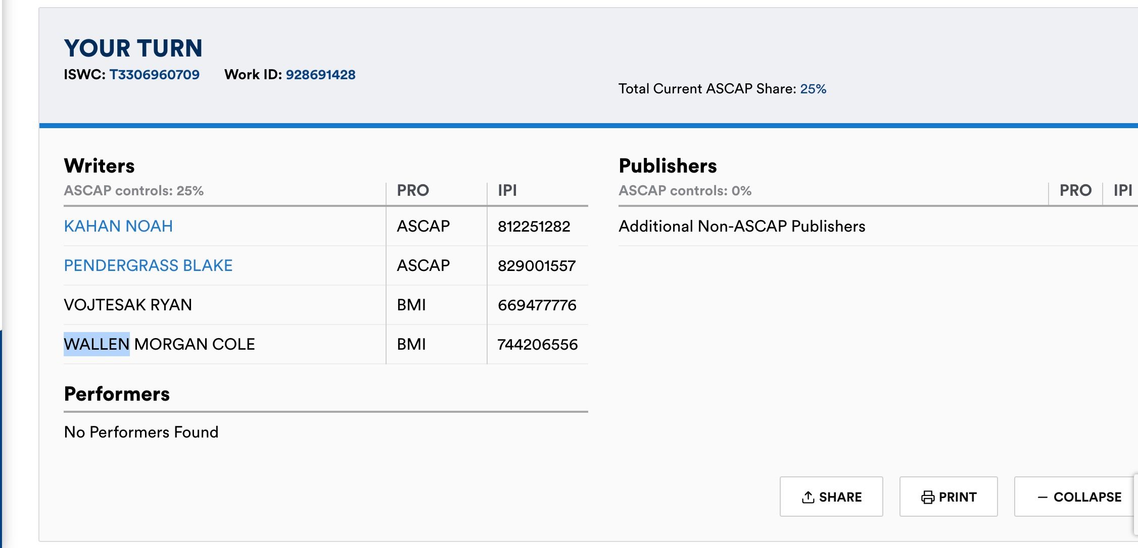The width and height of the screenshot is (1138, 548).
Task: Click IPI number 812251282
Action: pyautogui.click(x=534, y=226)
